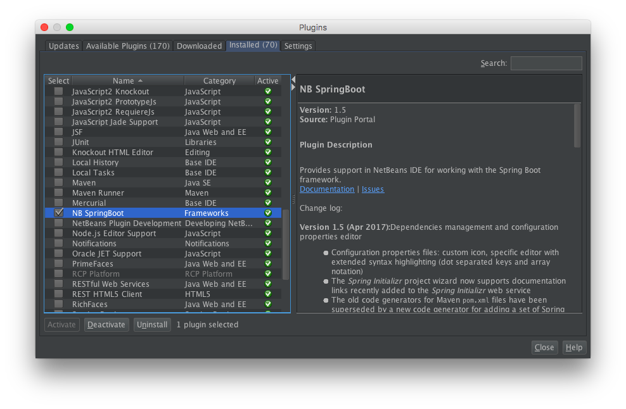Click active icon for Oracle JET Support
The height and width of the screenshot is (409, 626).
click(268, 253)
